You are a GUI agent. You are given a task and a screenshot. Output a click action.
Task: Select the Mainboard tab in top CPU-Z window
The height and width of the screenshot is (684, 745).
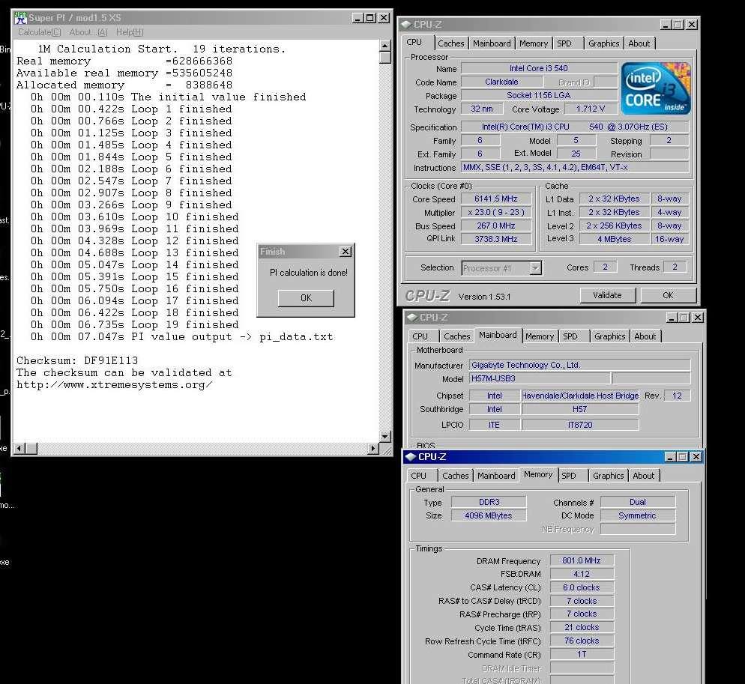tap(492, 43)
